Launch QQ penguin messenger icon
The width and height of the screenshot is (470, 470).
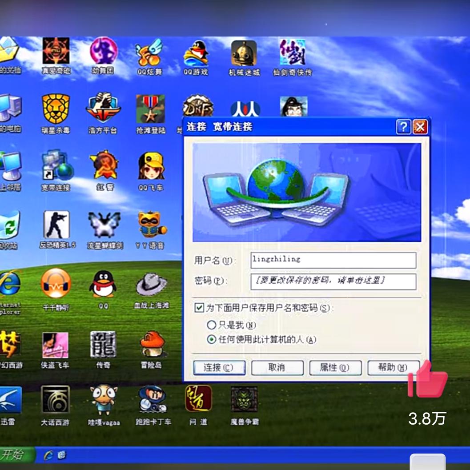103,284
